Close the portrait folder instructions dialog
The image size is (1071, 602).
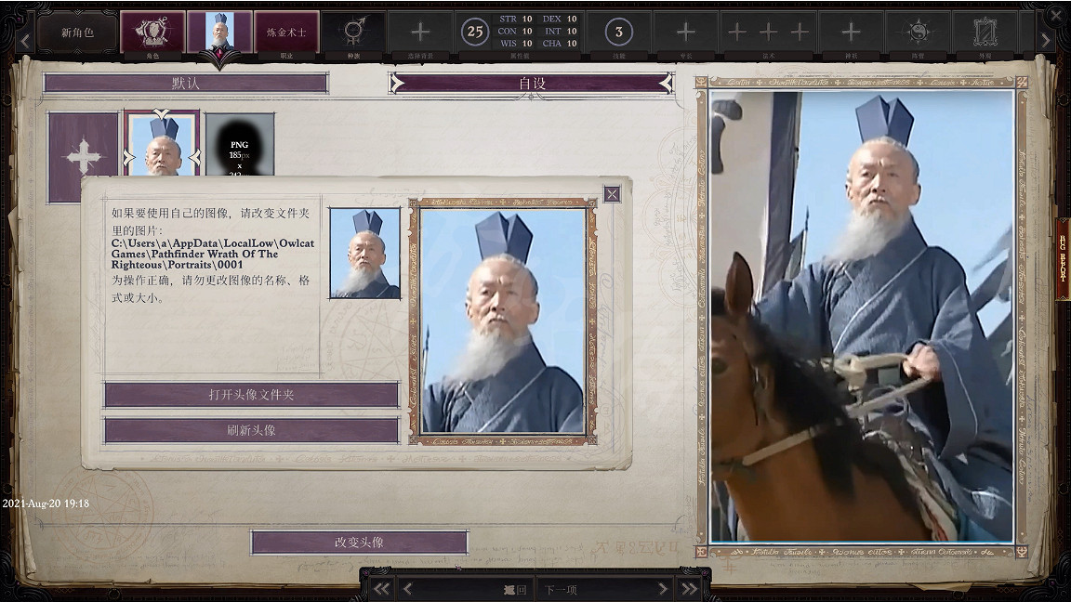611,194
